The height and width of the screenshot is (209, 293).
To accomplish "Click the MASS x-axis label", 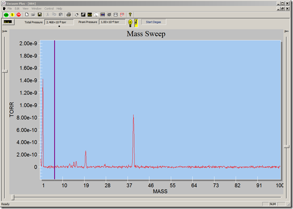I will 160,191.
